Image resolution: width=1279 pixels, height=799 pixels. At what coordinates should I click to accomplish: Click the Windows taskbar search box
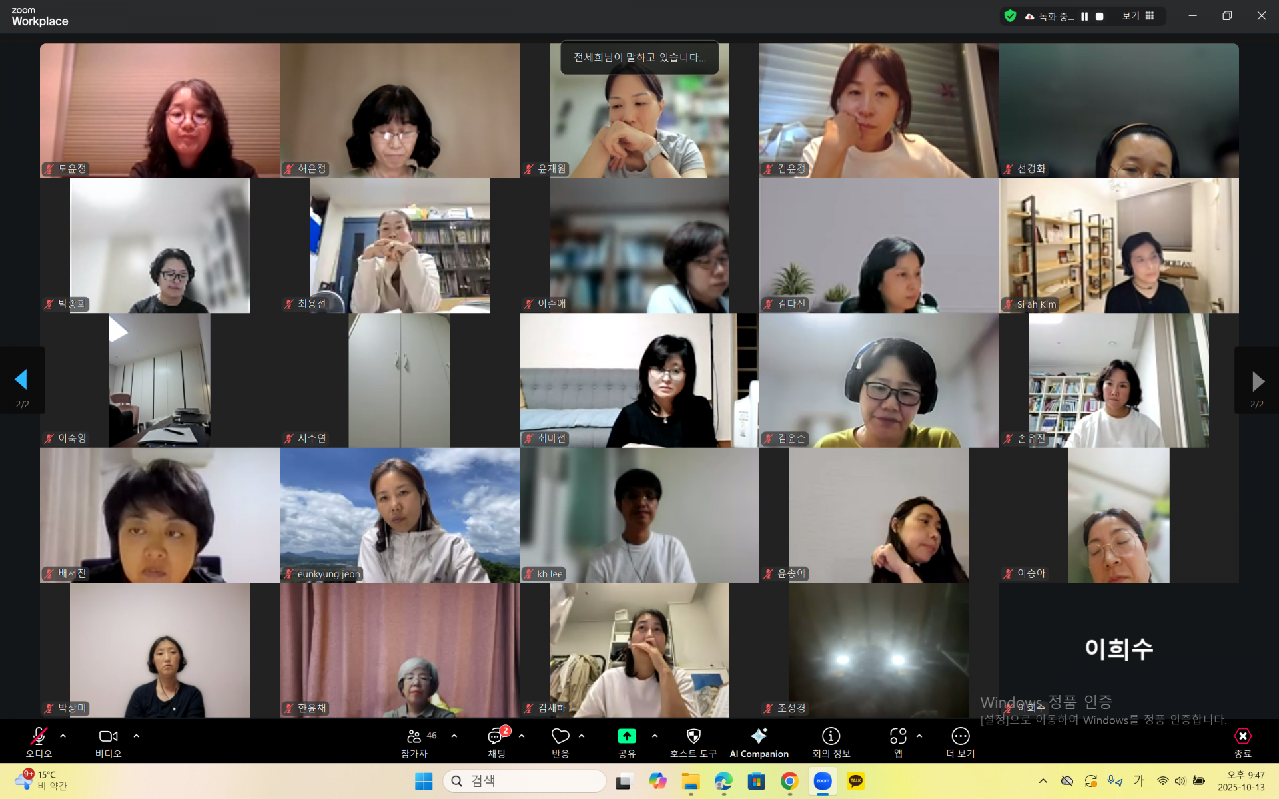[x=525, y=780]
